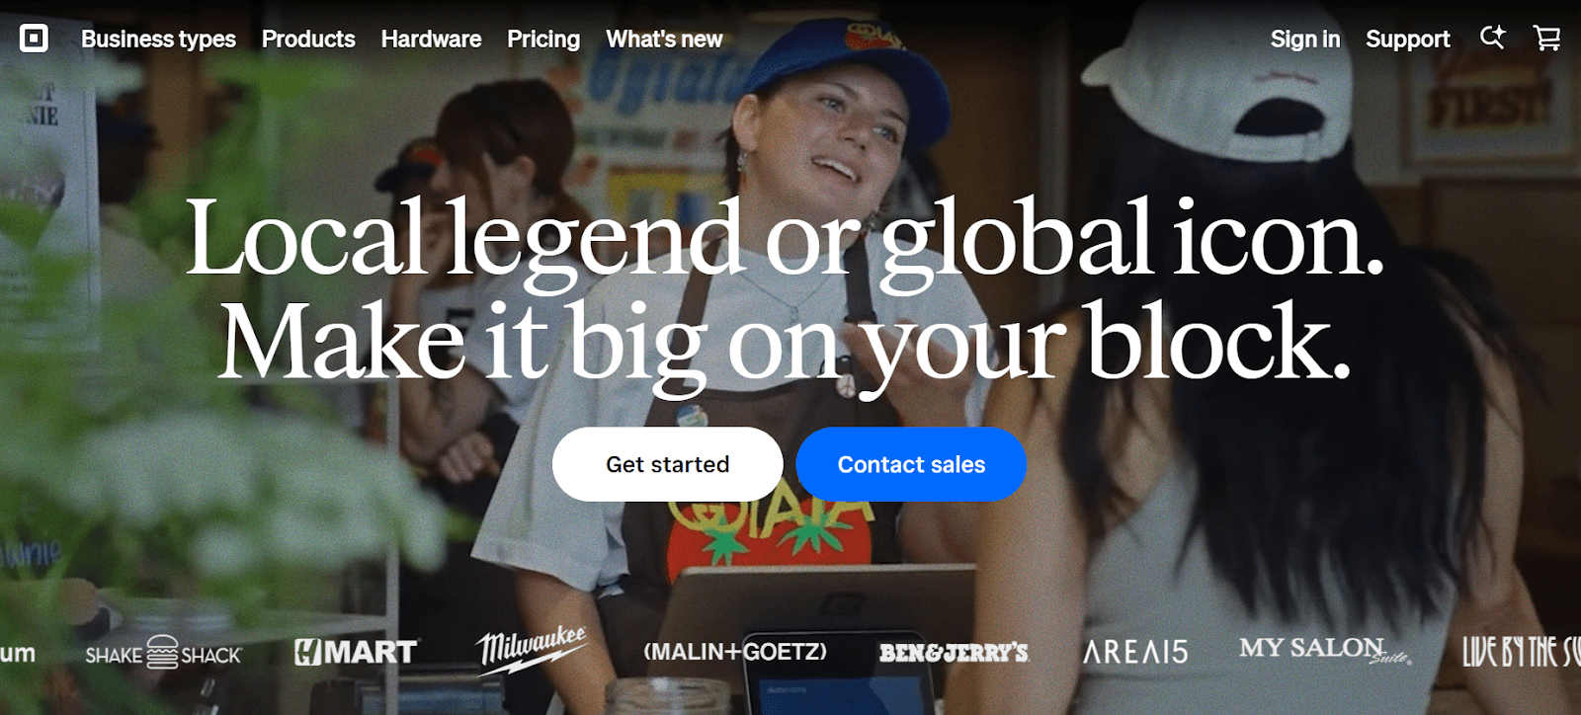
Task: Open the What's new menu item
Action: click(x=664, y=39)
